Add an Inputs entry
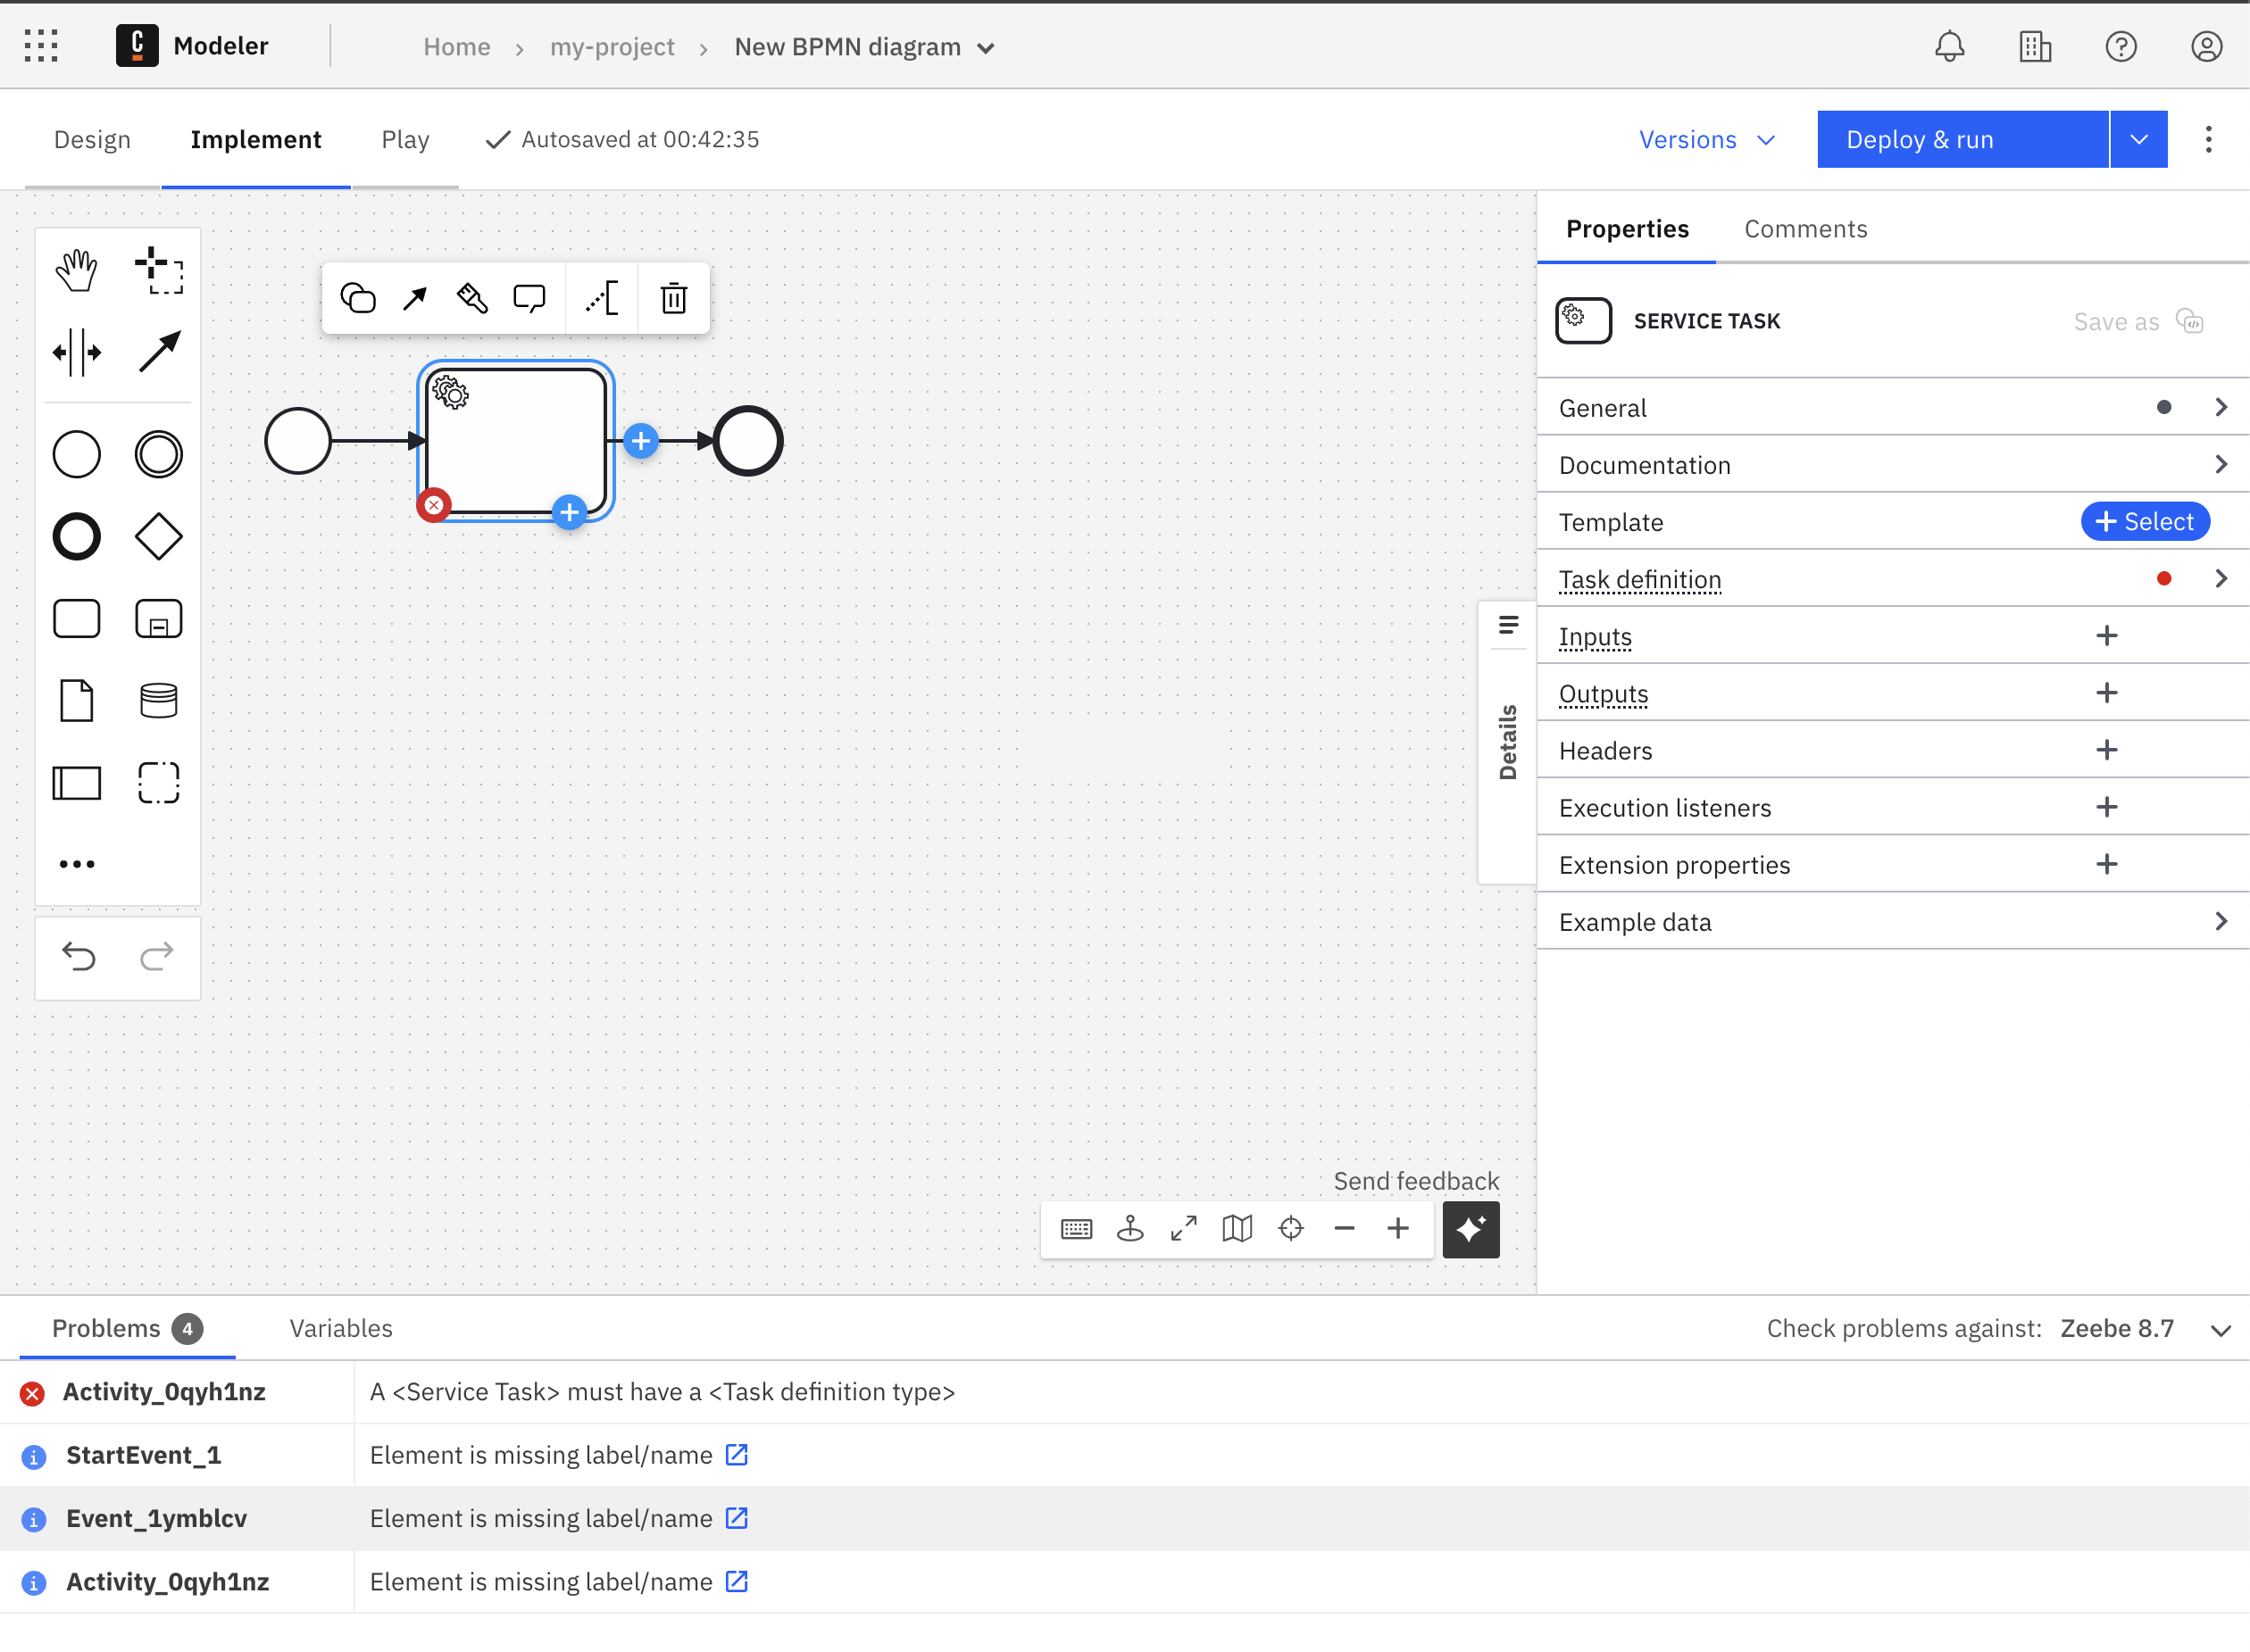 pos(2107,636)
